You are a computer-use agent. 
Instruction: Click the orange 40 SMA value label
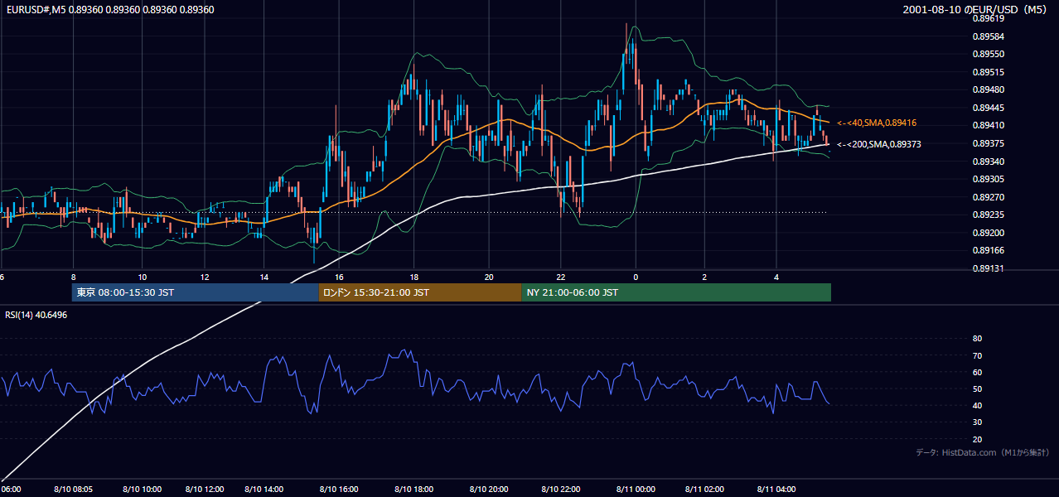[x=877, y=123]
